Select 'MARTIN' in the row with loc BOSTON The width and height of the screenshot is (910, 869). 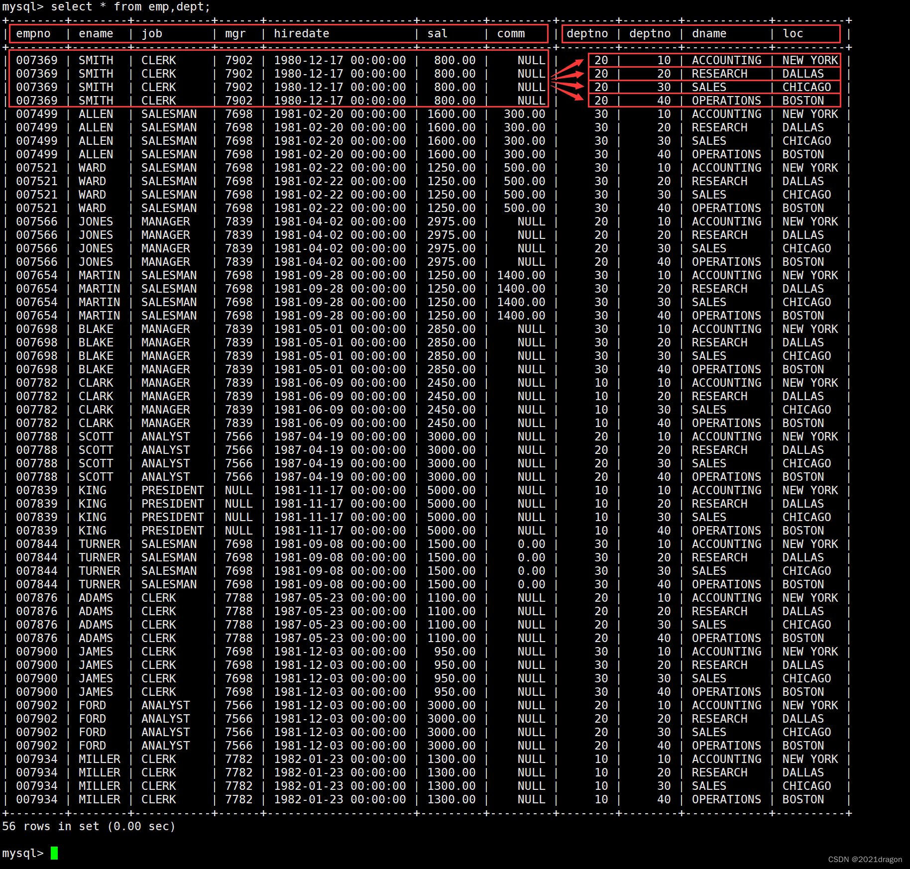click(100, 316)
